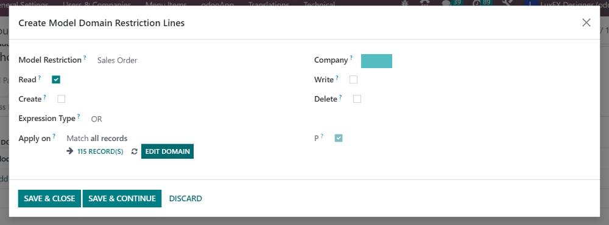Open the Expression Type OR selector

click(97, 119)
